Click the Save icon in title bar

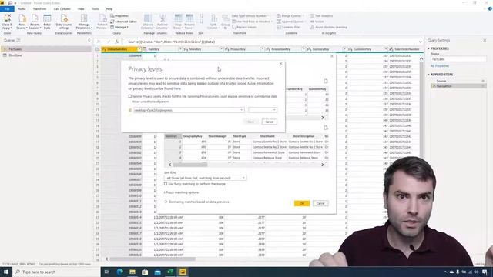point(10,3)
